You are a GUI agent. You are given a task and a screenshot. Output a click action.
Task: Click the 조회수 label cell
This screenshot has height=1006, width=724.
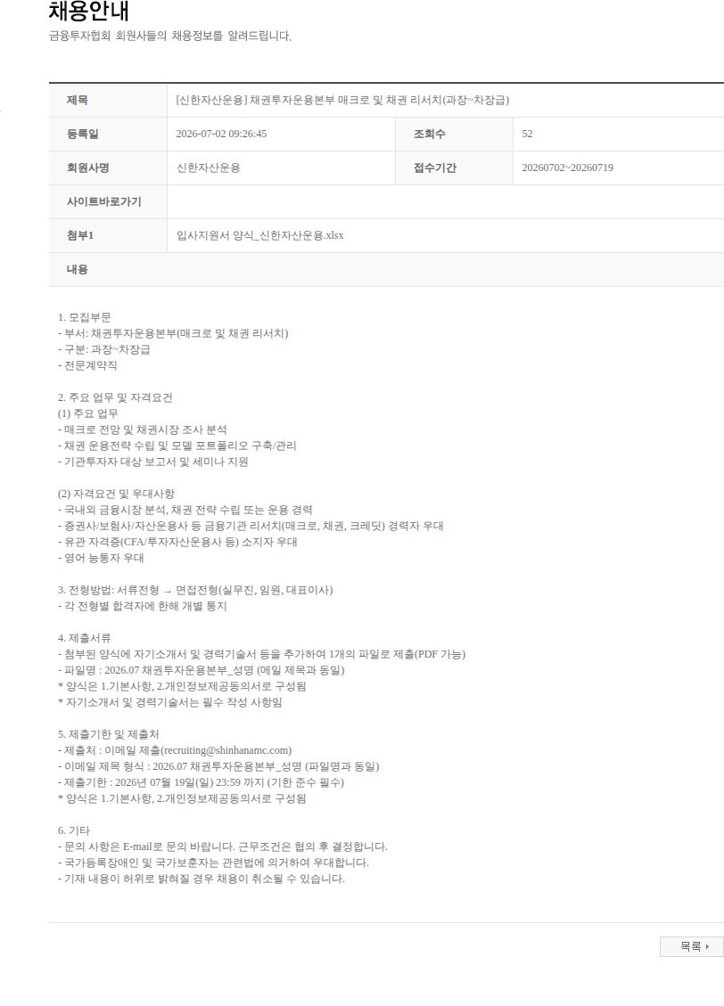[x=454, y=134]
